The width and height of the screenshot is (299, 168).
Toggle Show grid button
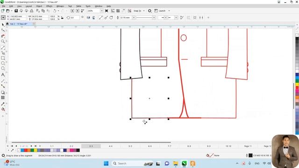(118, 11)
